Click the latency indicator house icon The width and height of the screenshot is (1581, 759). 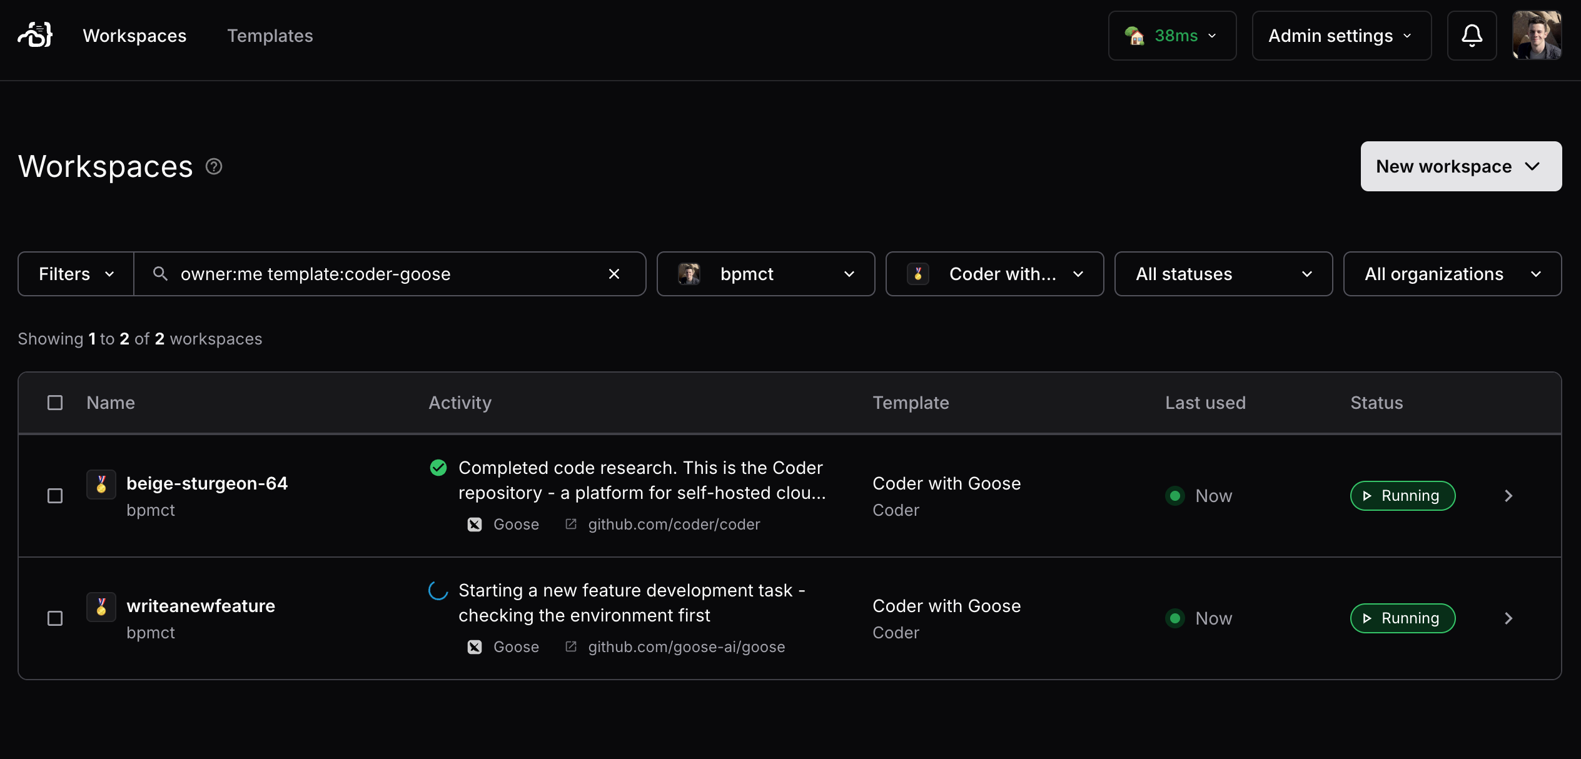(1136, 36)
